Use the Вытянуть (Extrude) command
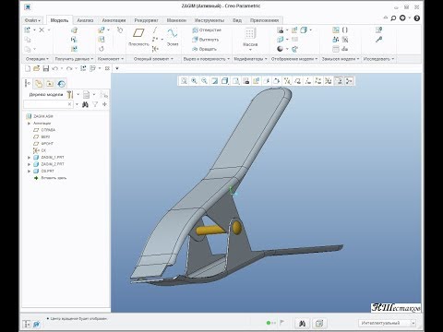 click(205, 40)
